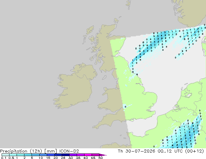Click the 1–2 mm legend color swatch
Image resolution: width=206 pixels, height=159 pixels.
click(20, 155)
